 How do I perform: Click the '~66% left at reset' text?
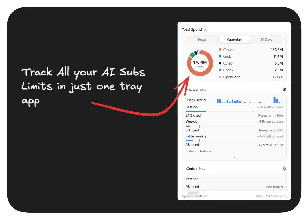pos(270,122)
